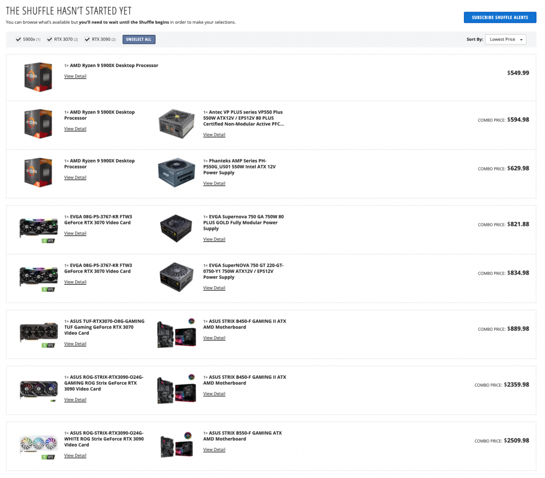Screen dimensions: 545x478
Task: Select the white ROG Strix RTX 3090 image
Action: [39, 446]
